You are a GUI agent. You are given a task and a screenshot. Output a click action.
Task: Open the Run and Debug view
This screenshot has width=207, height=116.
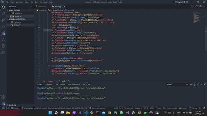[3, 26]
